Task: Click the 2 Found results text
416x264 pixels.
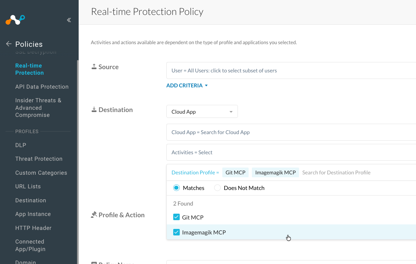Action: (x=183, y=204)
